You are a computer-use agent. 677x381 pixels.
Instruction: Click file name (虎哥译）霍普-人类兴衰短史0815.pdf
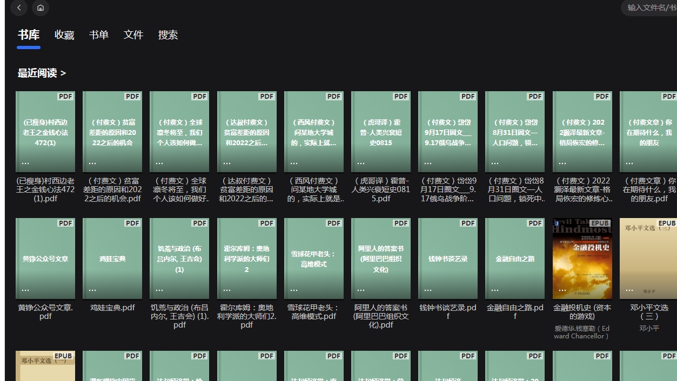pos(381,189)
